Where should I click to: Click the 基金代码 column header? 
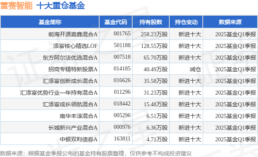[116, 22]
